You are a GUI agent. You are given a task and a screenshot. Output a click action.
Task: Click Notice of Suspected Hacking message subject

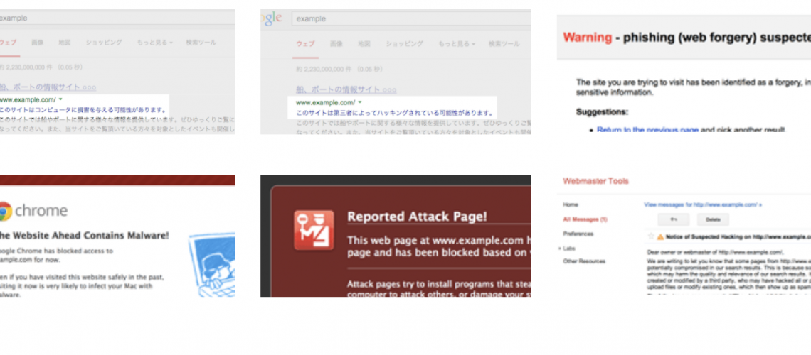738,237
